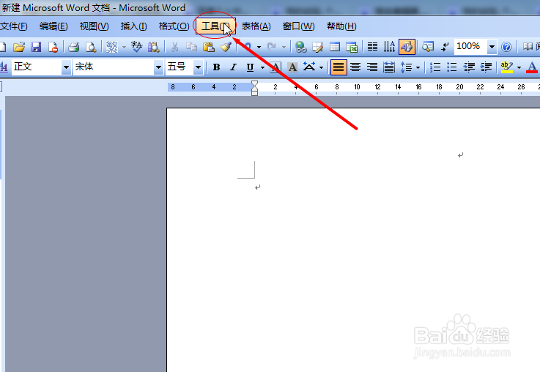Toggle distributed alignment button

[x=389, y=67]
